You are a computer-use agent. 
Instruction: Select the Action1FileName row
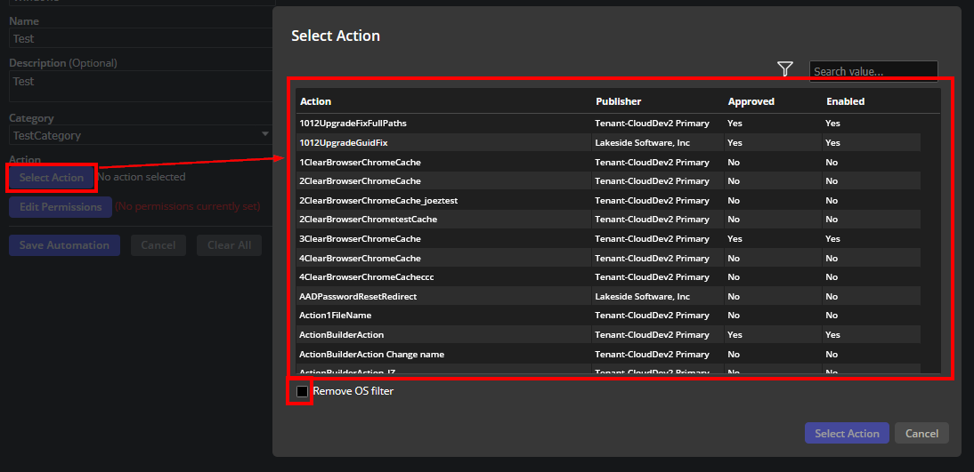pos(336,316)
